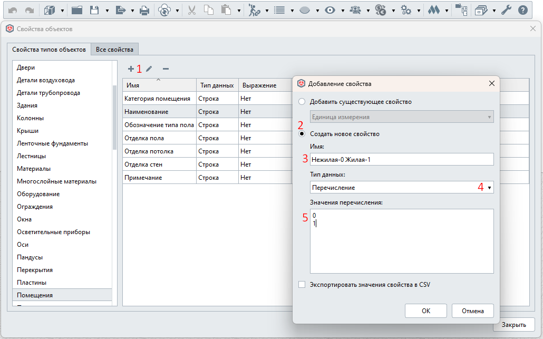
Task: Open project with the folder icon
Action: pos(77,11)
